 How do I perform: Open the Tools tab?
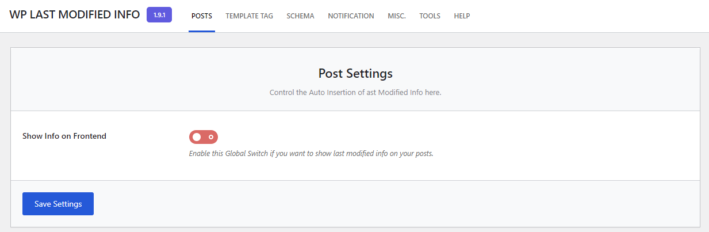(430, 16)
